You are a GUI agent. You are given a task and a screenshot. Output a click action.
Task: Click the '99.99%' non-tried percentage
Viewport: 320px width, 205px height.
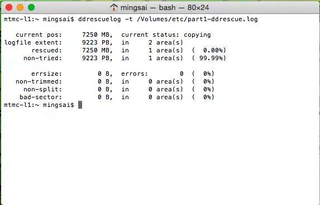[x=211, y=58]
